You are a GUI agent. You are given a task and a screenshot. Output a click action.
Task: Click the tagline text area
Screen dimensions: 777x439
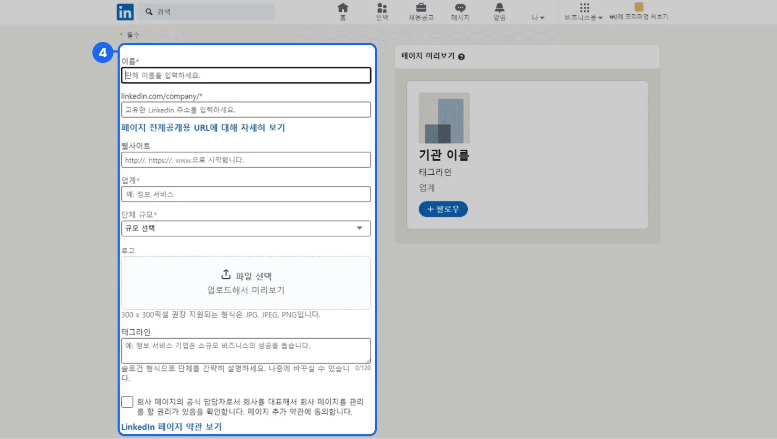point(246,350)
